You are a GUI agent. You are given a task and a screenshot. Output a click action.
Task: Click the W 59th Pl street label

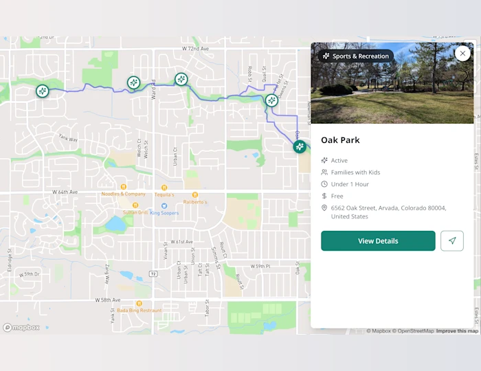[260, 266]
